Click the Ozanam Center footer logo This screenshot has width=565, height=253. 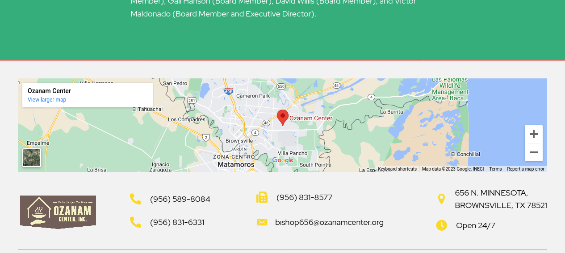pyautogui.click(x=58, y=212)
